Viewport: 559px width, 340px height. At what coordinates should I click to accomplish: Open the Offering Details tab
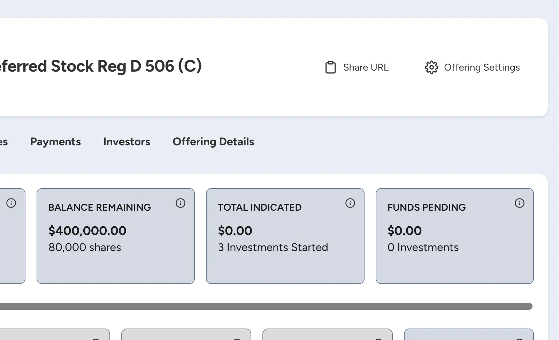(213, 142)
